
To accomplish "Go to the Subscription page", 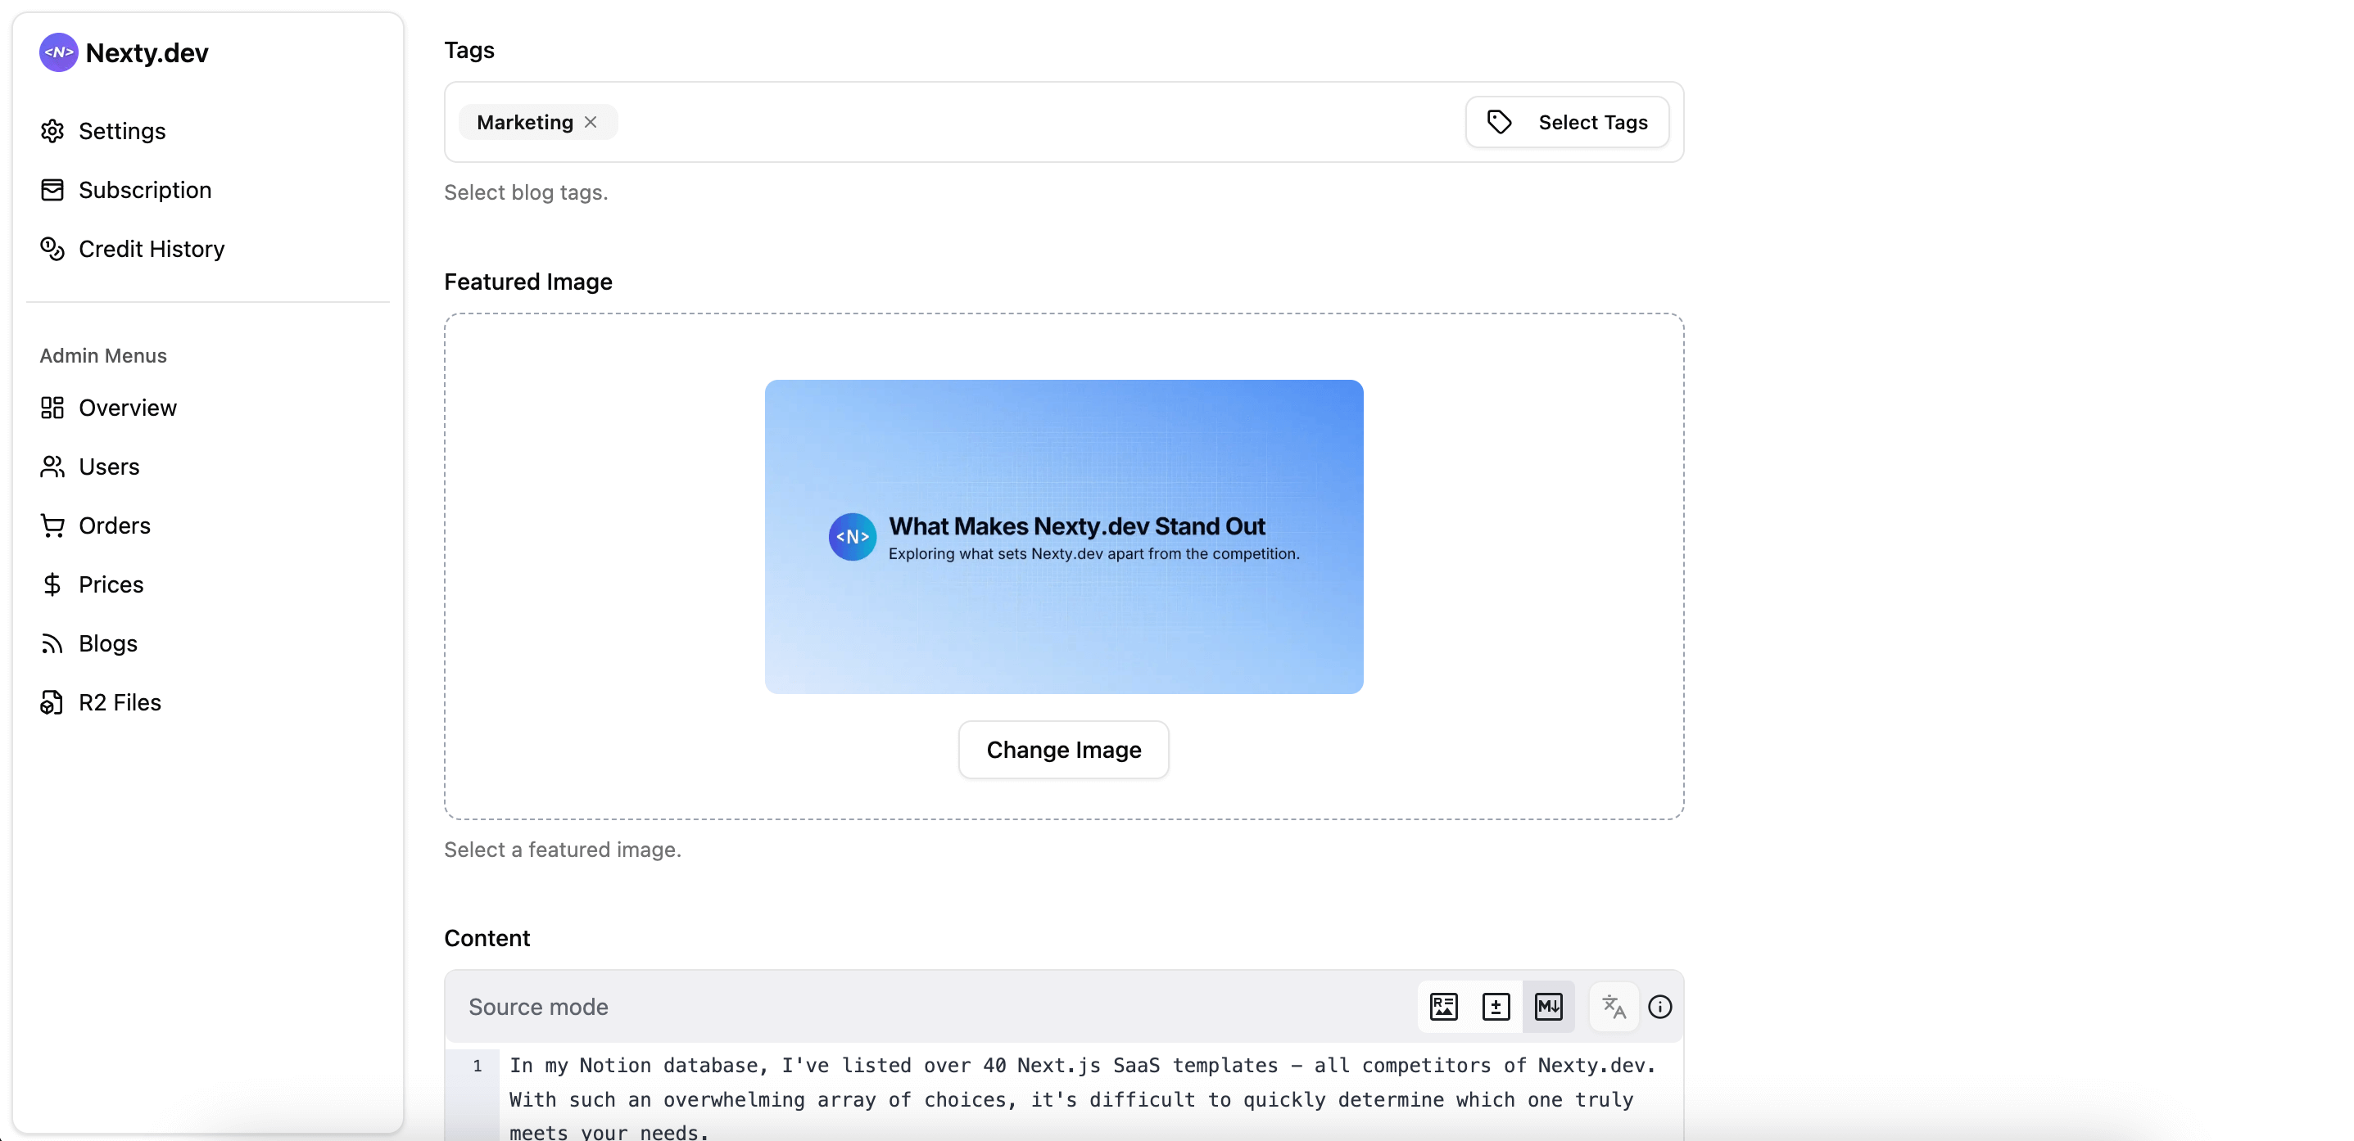I will 144,190.
